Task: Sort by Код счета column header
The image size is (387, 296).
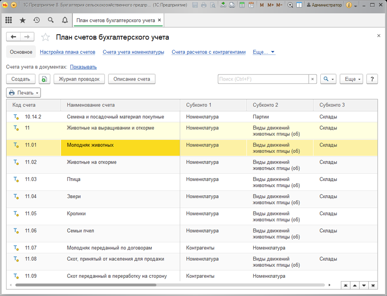Action: pyautogui.click(x=34, y=105)
